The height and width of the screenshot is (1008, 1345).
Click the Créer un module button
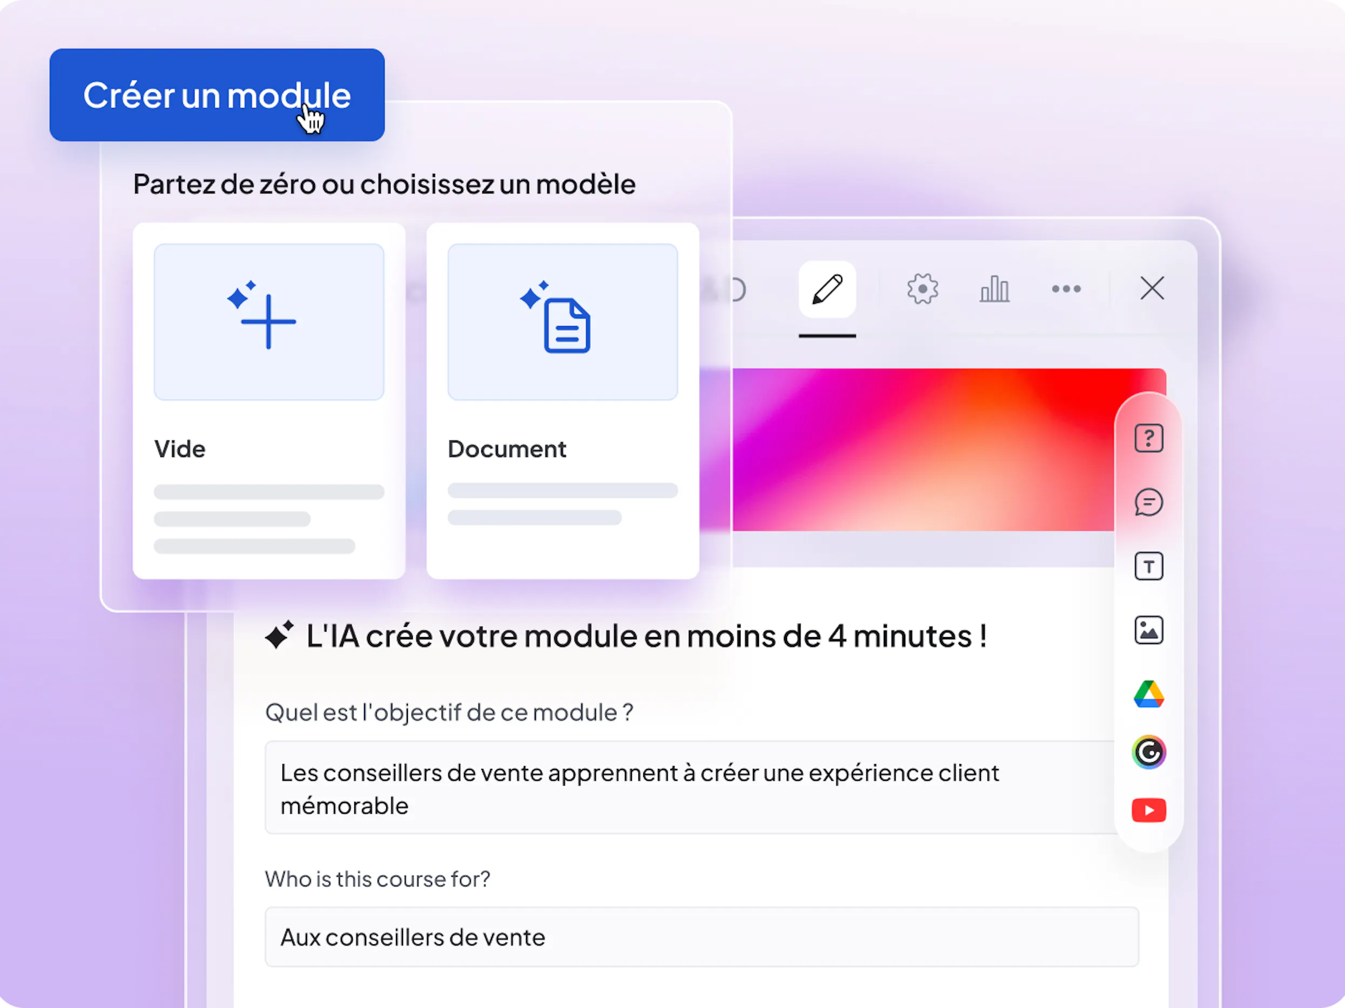(x=217, y=95)
